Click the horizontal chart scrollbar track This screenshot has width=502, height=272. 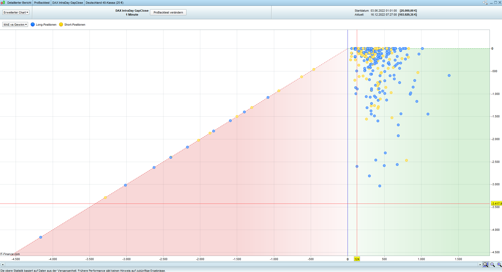[238, 265]
